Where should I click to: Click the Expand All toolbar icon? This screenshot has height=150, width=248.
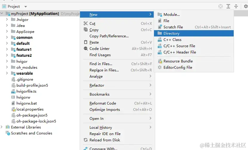[228, 6]
